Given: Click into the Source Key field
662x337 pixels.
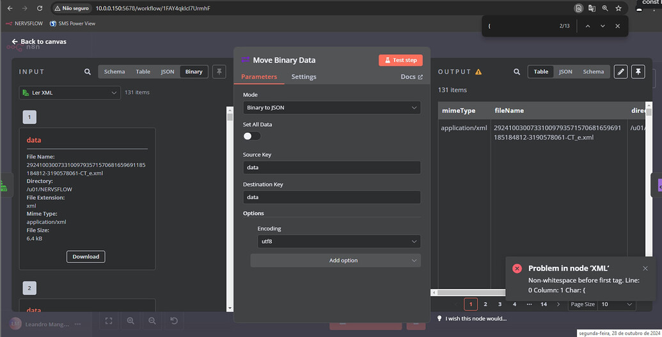Looking at the screenshot, I should pos(332,167).
